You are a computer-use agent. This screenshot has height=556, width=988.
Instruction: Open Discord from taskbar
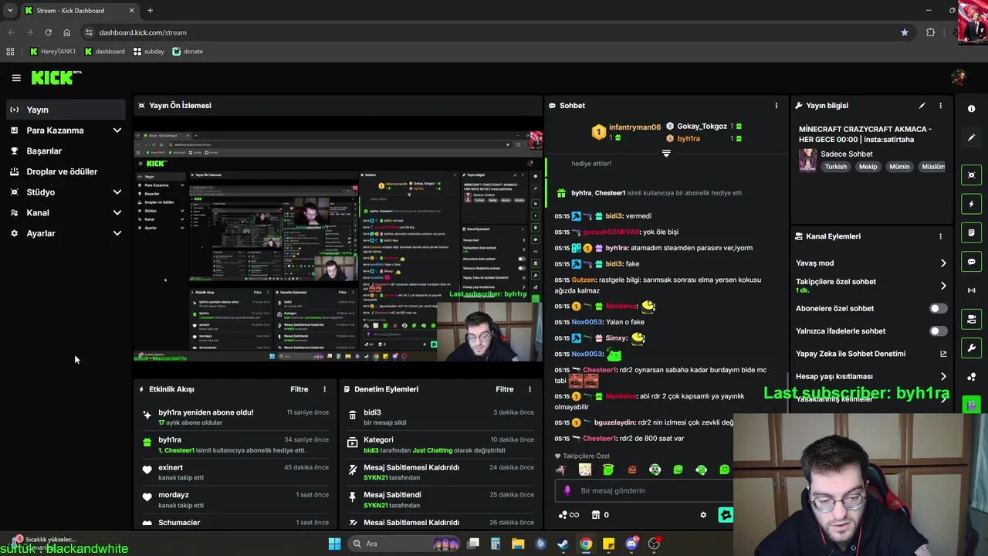point(631,544)
